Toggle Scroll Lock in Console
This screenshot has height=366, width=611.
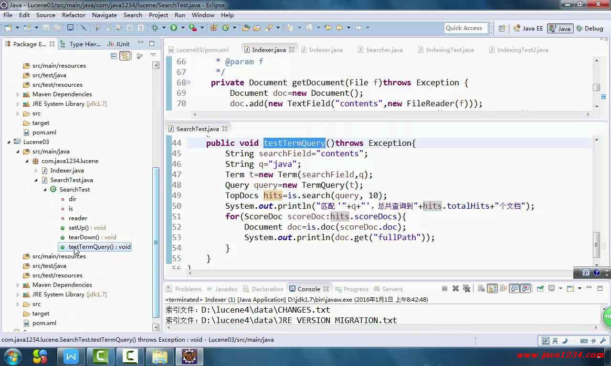tap(493, 288)
